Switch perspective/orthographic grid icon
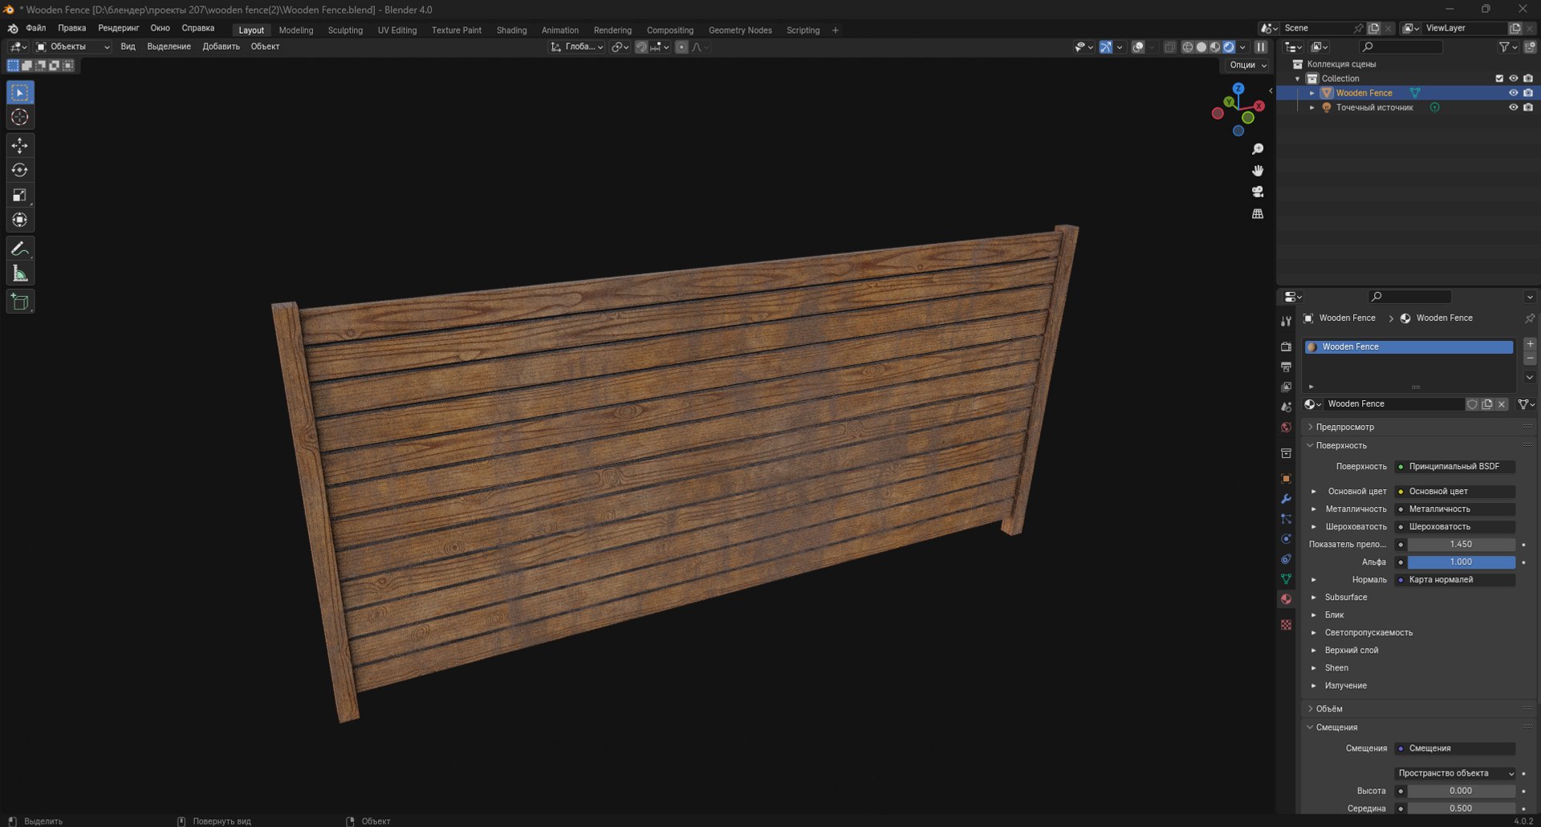The width and height of the screenshot is (1541, 827). [1258, 213]
